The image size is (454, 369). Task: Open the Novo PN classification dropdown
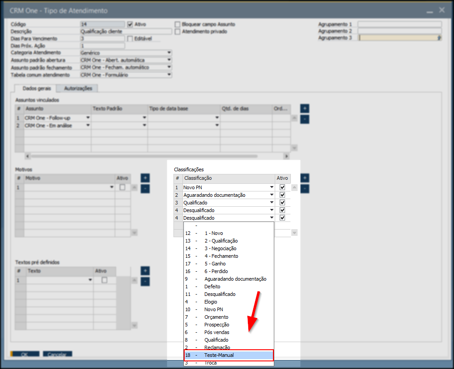(x=272, y=187)
